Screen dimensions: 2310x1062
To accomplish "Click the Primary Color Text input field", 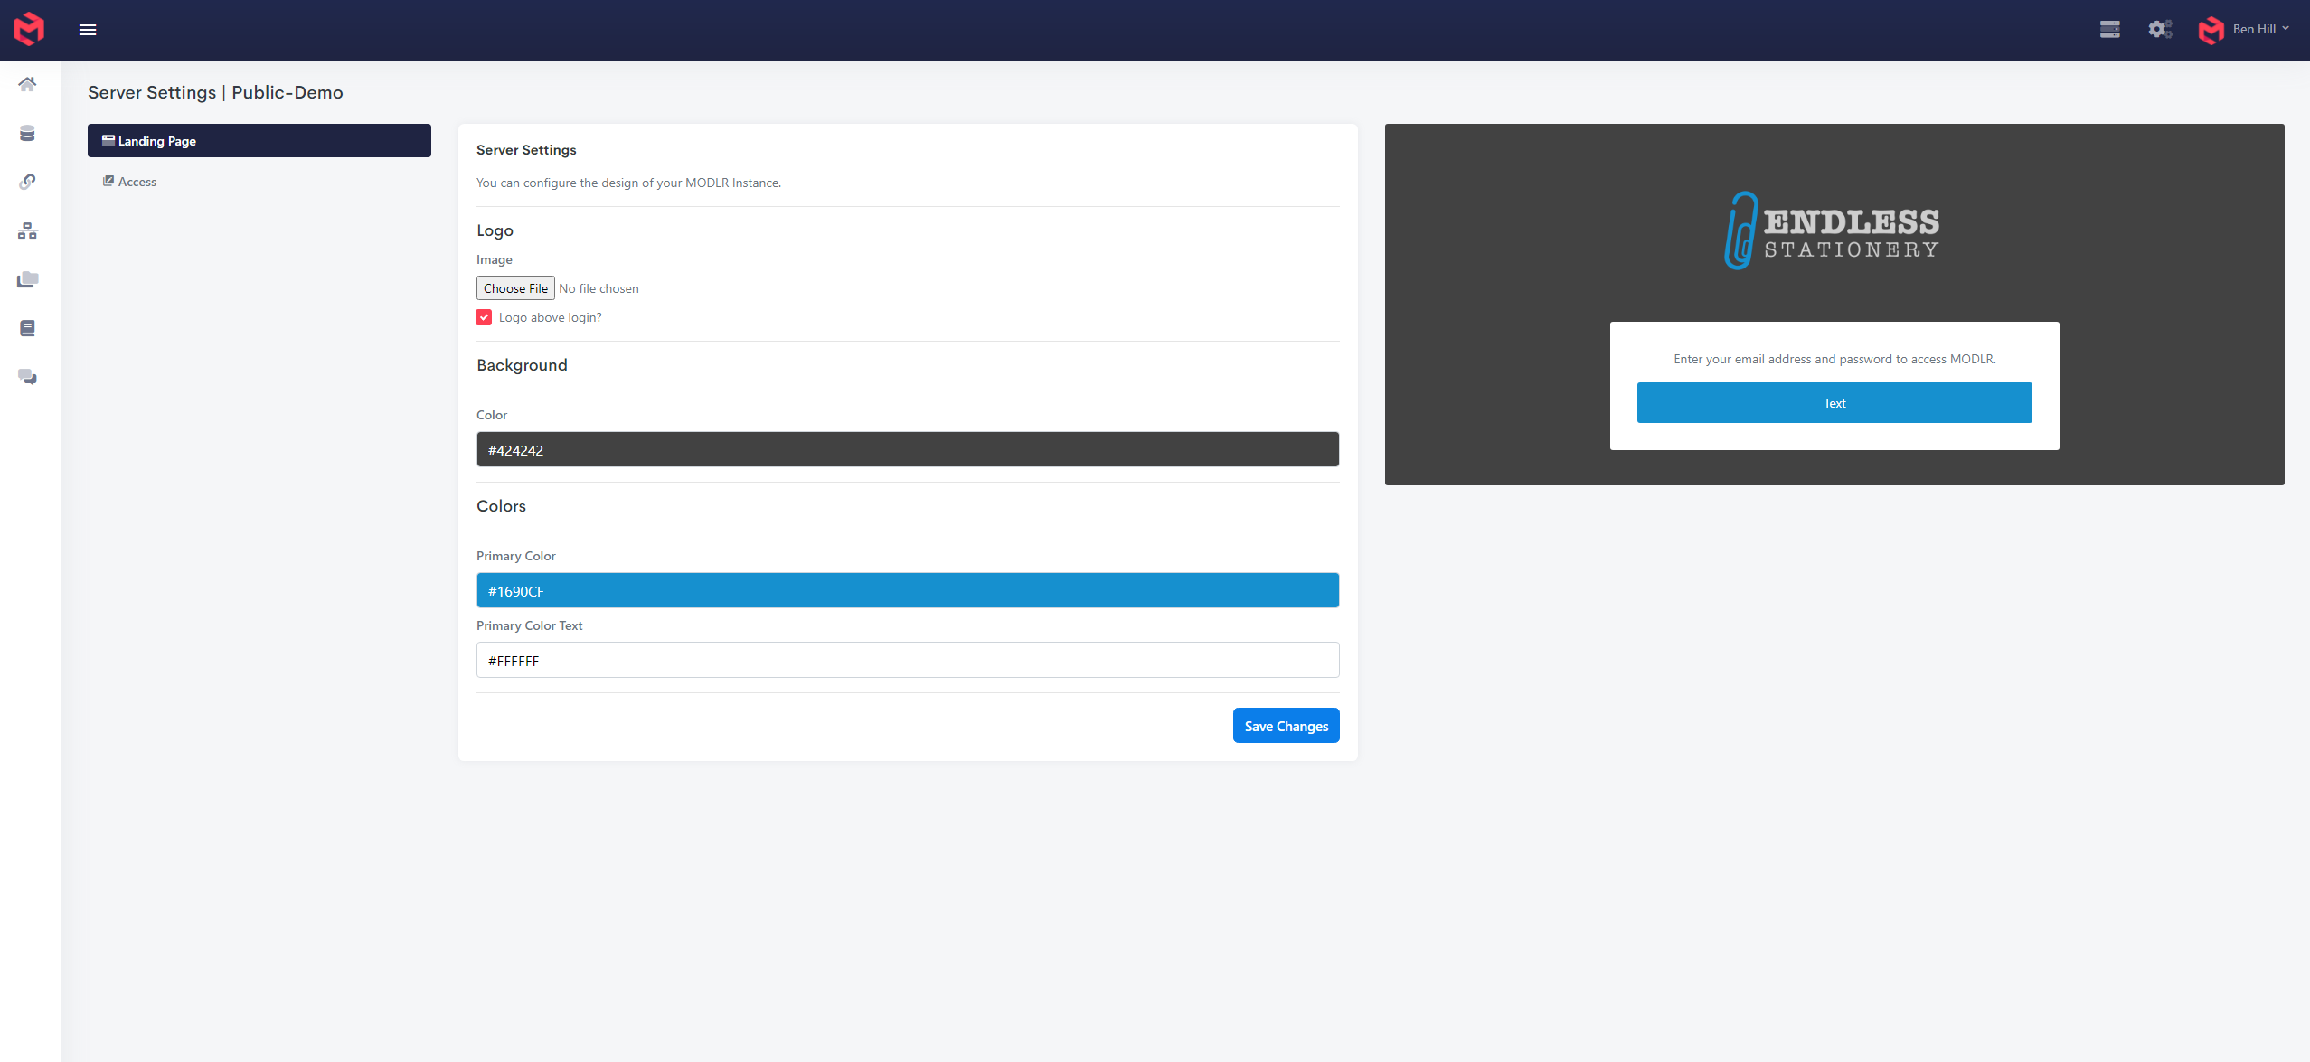I will [906, 658].
